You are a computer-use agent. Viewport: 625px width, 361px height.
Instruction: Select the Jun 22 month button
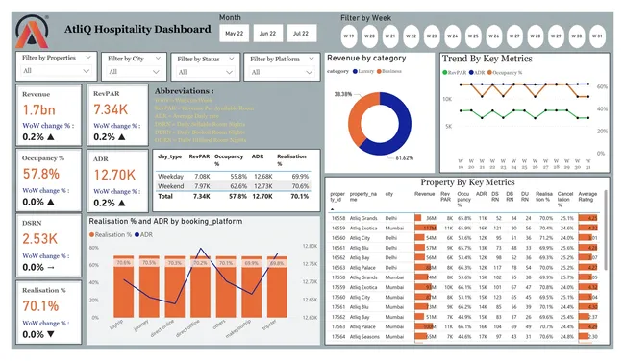(x=267, y=33)
